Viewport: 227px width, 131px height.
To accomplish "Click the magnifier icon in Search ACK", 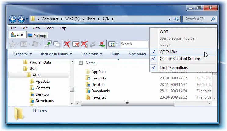I will 213,19.
